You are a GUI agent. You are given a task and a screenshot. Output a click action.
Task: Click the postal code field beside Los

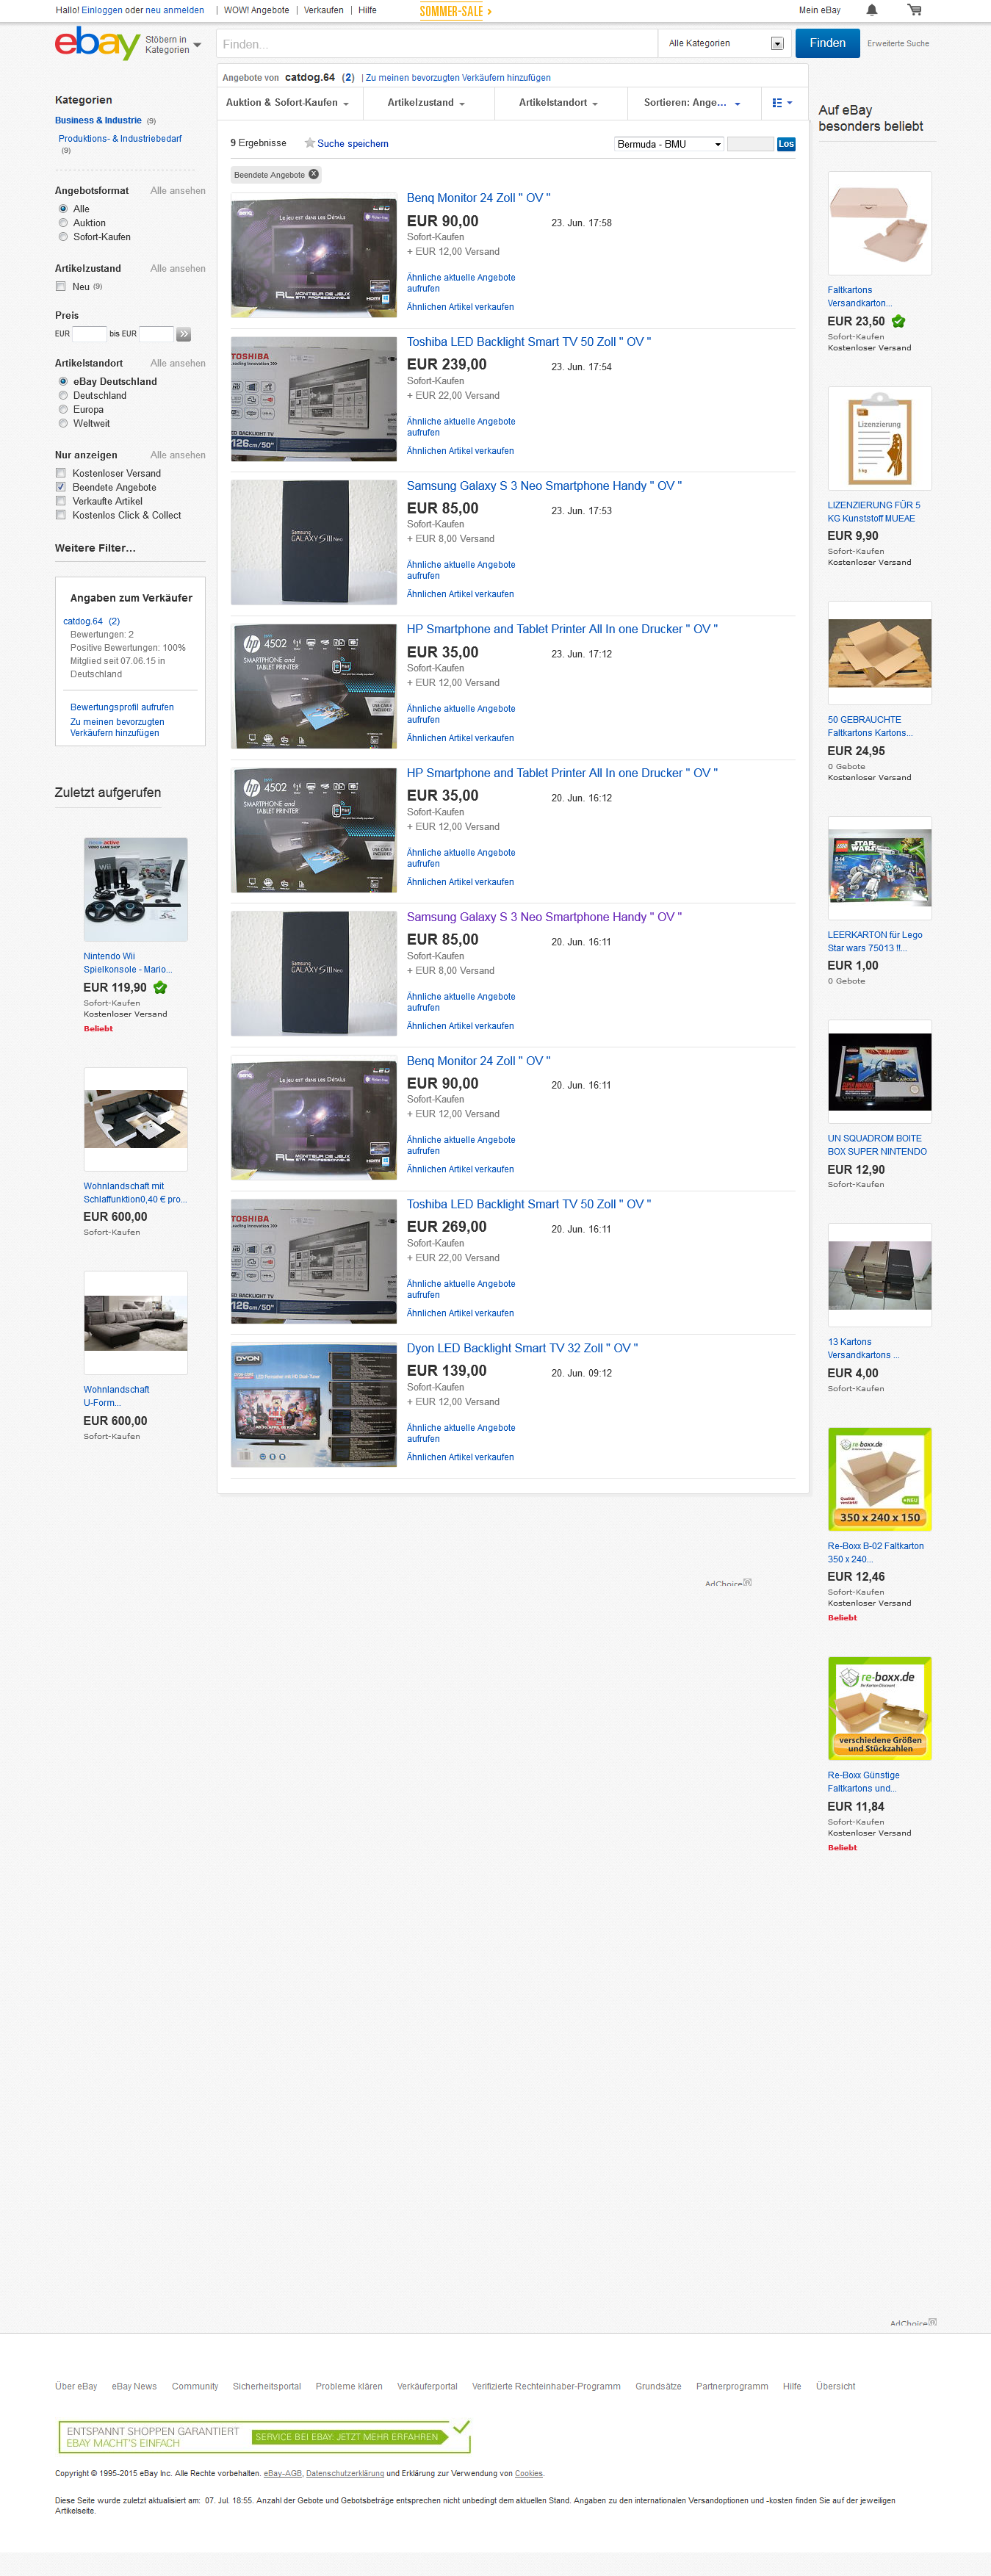click(750, 144)
